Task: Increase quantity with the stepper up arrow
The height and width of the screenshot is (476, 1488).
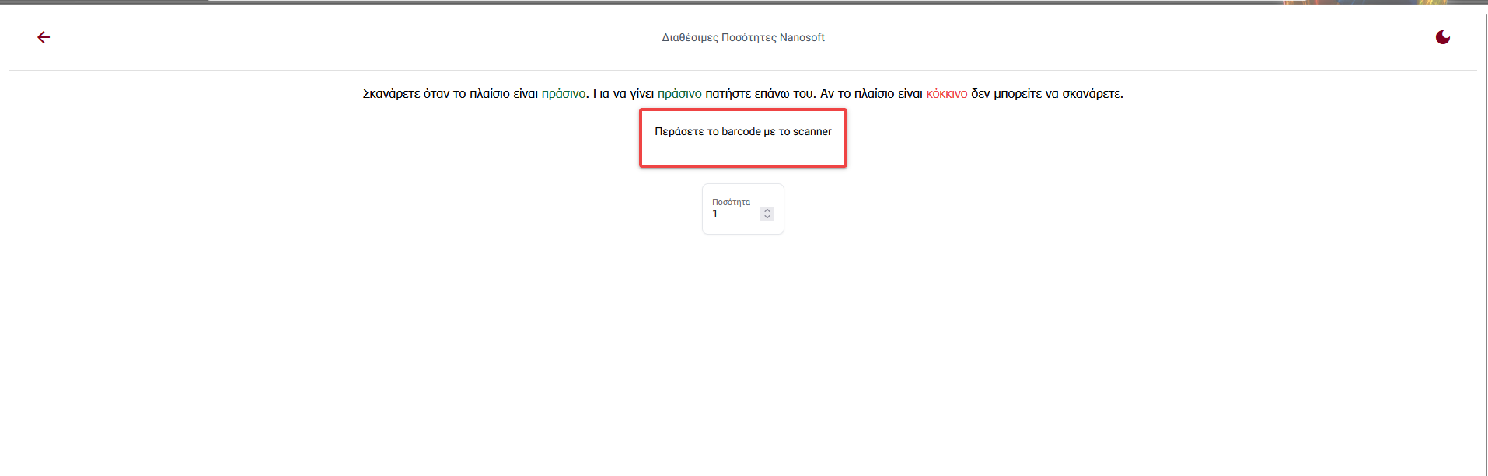Action: coord(767,210)
